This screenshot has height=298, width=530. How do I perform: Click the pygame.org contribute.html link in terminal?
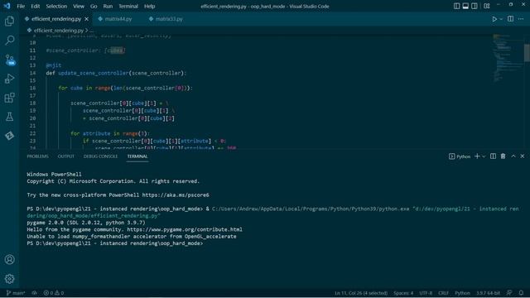tap(185, 229)
